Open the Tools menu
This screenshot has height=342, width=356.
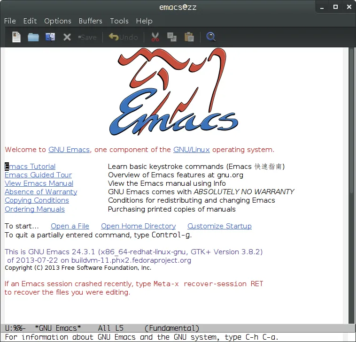119,21
